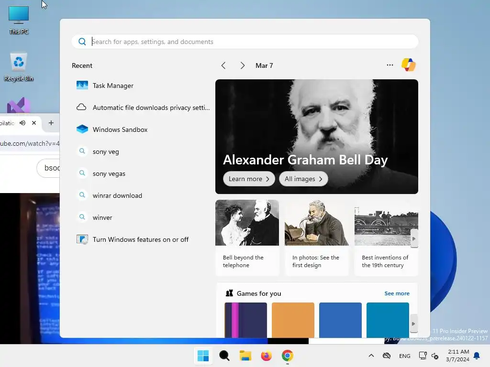The image size is (490, 367).
Task: Go to next day with right chevron
Action: 243,65
